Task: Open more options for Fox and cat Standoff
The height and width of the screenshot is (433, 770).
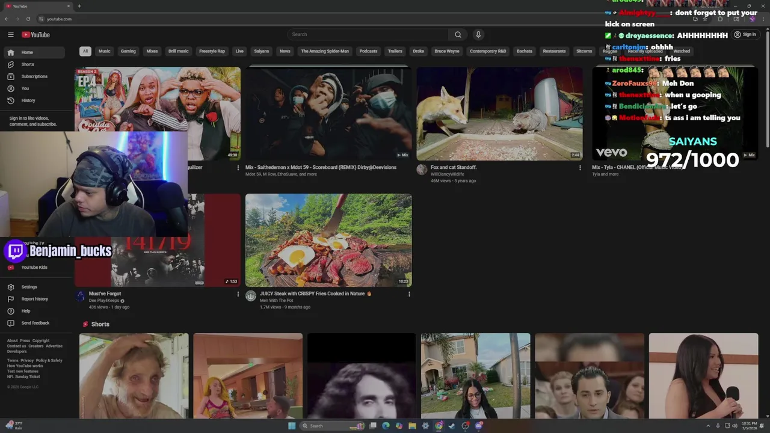Action: [580, 168]
